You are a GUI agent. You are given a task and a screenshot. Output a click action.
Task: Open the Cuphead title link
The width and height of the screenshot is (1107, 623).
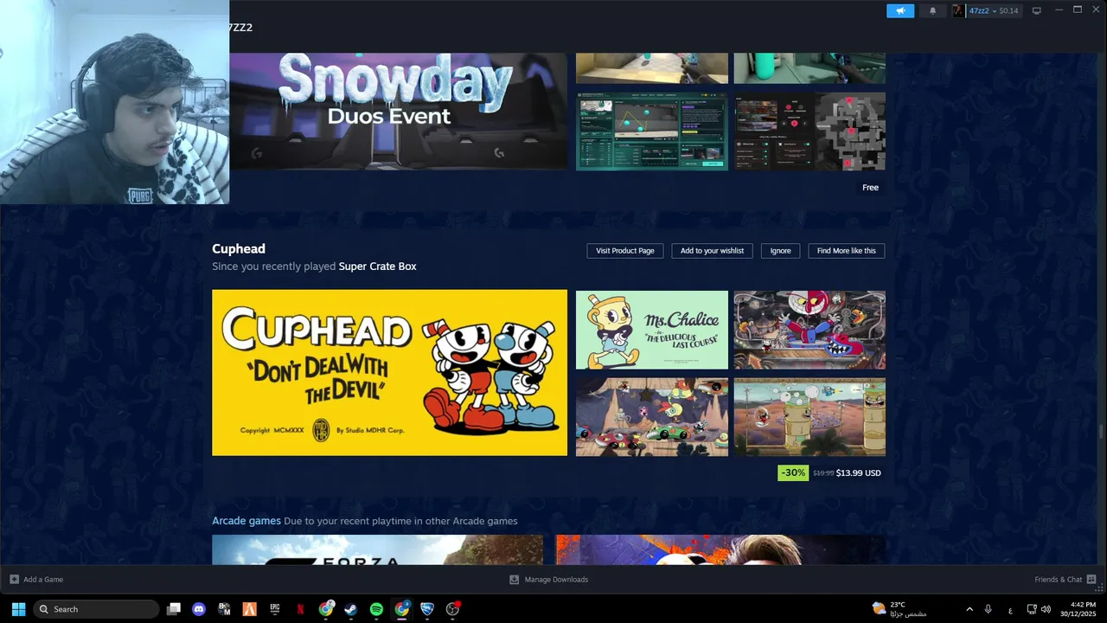point(239,249)
